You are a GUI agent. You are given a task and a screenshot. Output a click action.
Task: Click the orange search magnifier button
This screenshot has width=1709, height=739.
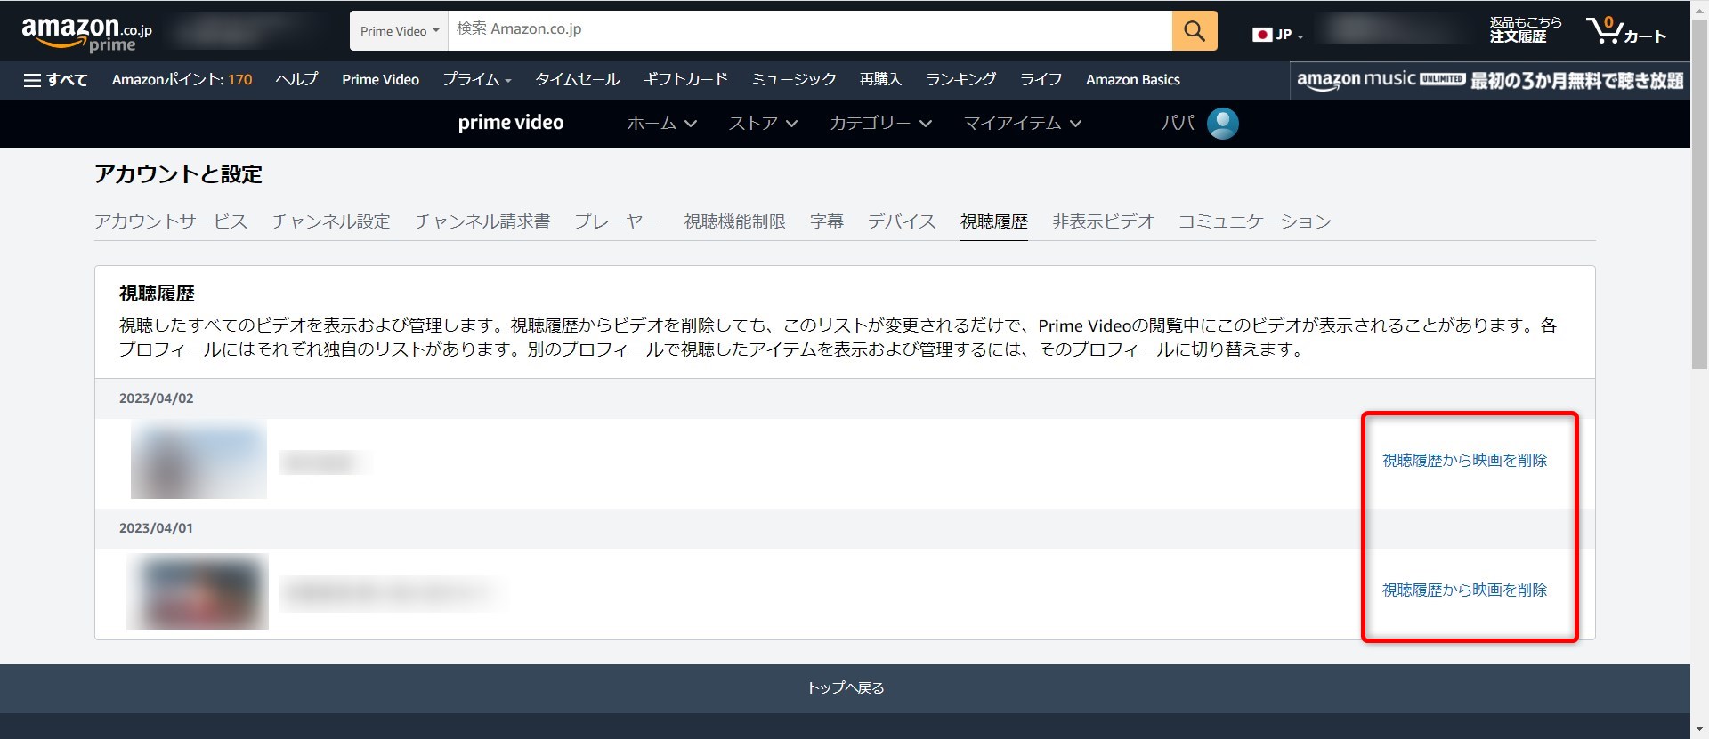pos(1195,31)
